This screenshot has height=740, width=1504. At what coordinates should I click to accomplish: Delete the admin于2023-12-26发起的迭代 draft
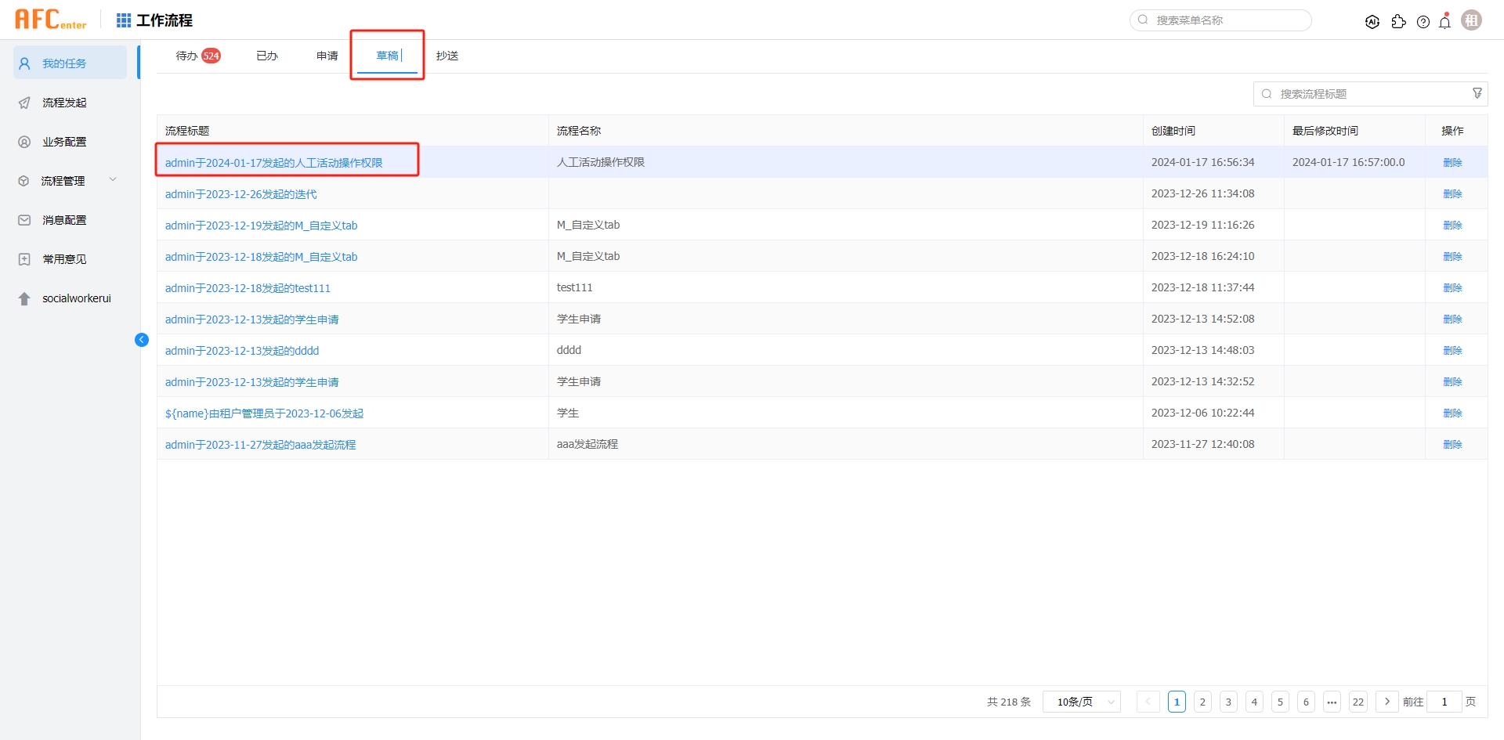(1452, 193)
